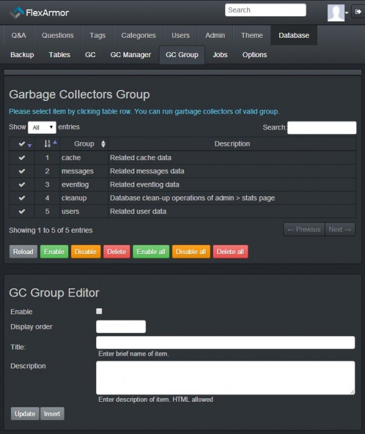Sort by the checkmark status column
Viewport: 365px width, 434px height.
[x=25, y=144]
